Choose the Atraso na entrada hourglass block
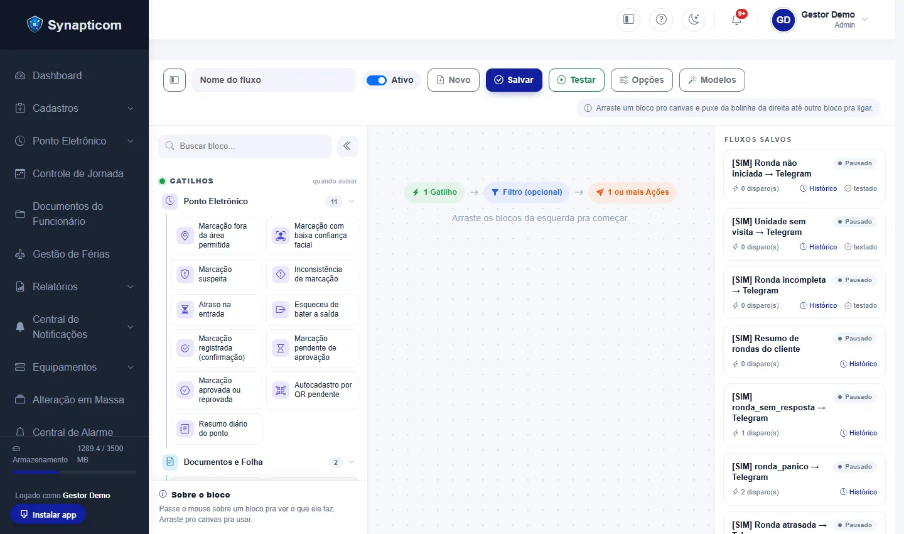This screenshot has width=904, height=534. (217, 309)
